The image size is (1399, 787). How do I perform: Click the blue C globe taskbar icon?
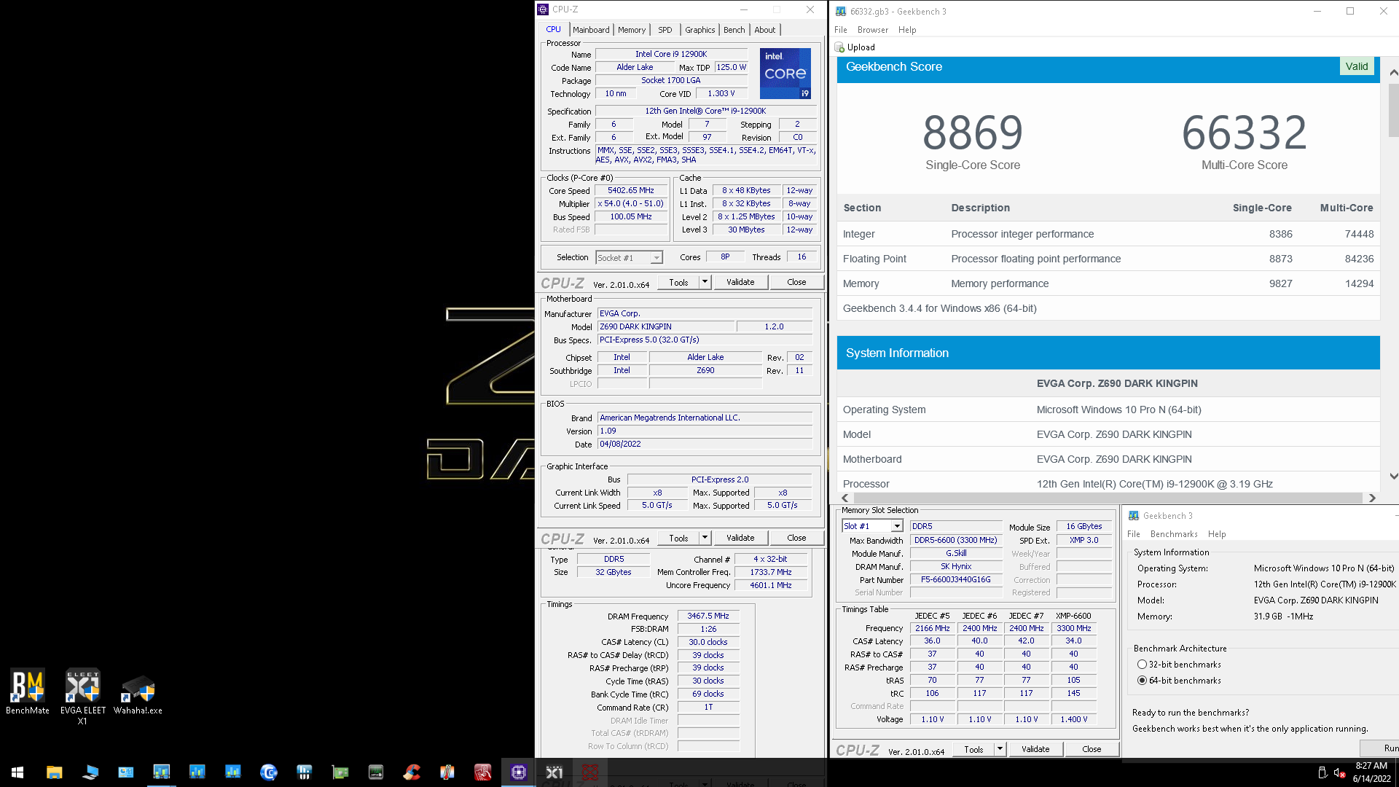click(x=269, y=772)
